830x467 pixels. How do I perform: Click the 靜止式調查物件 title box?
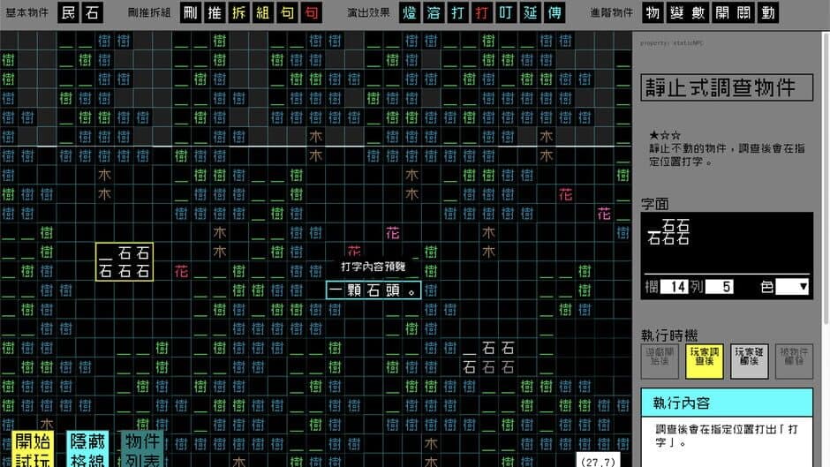point(727,87)
